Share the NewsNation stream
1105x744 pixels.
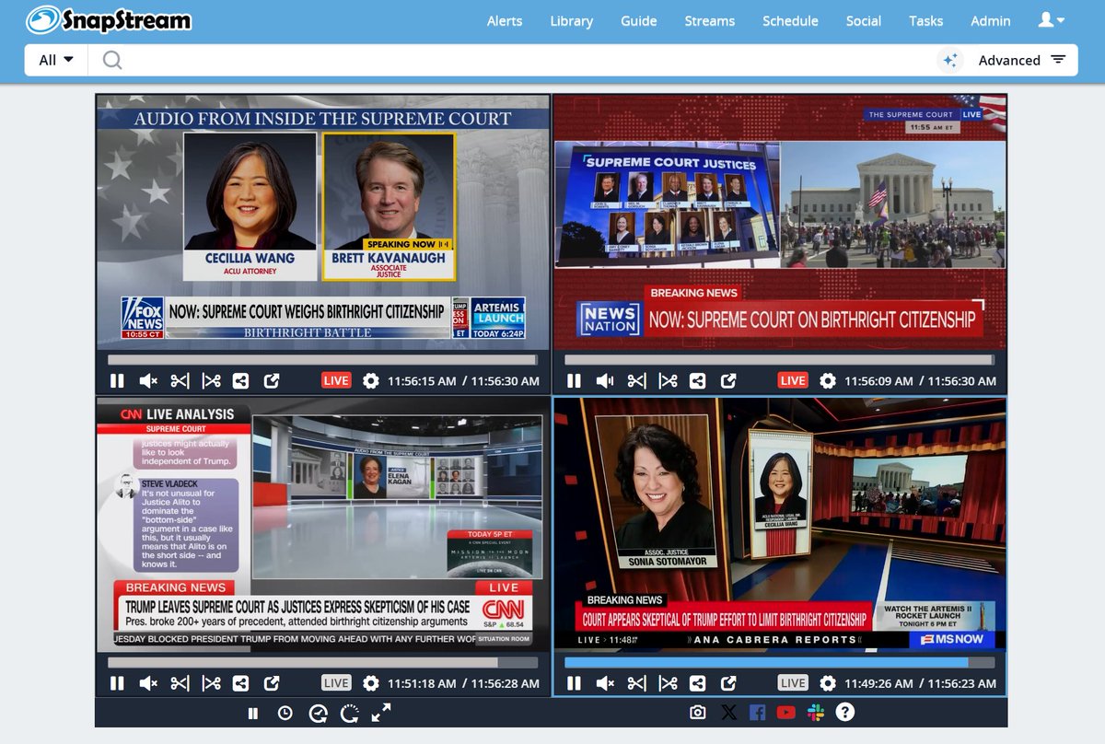697,380
